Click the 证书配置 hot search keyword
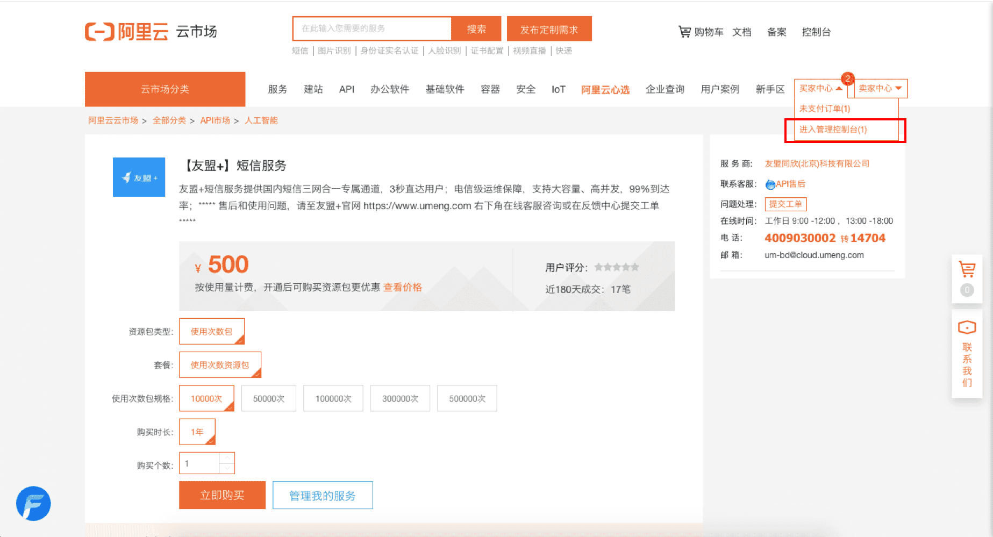 tap(487, 51)
